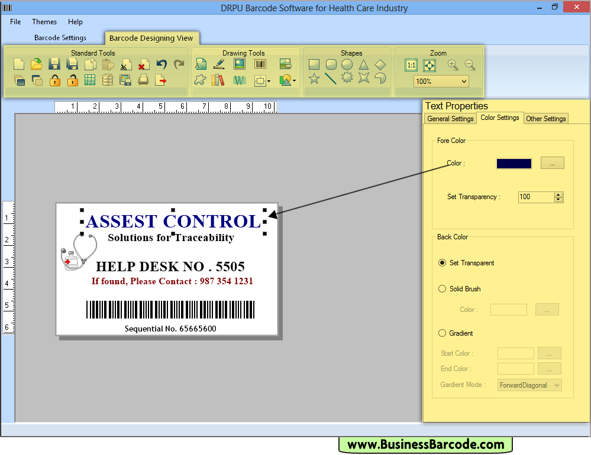Select the WordArt tool
591x455 pixels.
[240, 80]
